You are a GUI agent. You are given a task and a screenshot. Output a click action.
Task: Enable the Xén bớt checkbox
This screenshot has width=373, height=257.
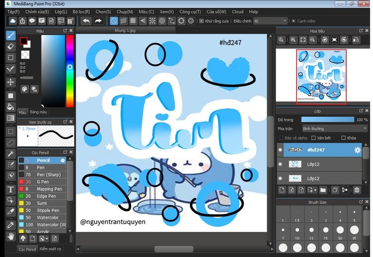pyautogui.click(x=314, y=138)
